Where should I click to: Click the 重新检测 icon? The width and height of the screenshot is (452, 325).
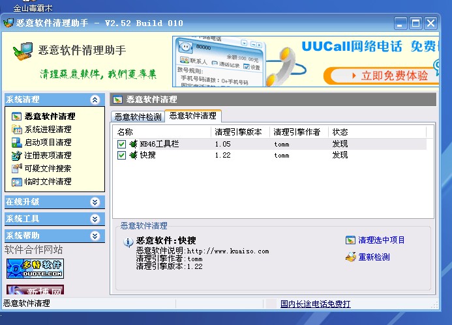click(350, 257)
